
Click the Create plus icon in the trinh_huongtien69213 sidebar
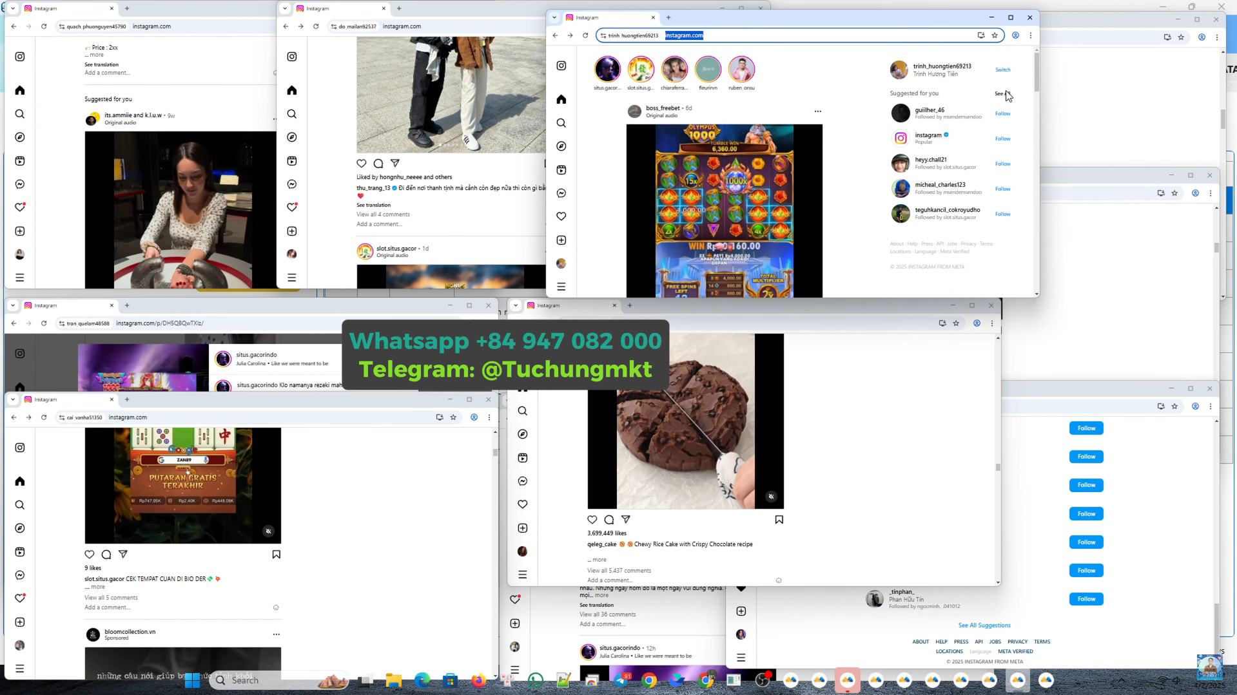click(x=561, y=240)
